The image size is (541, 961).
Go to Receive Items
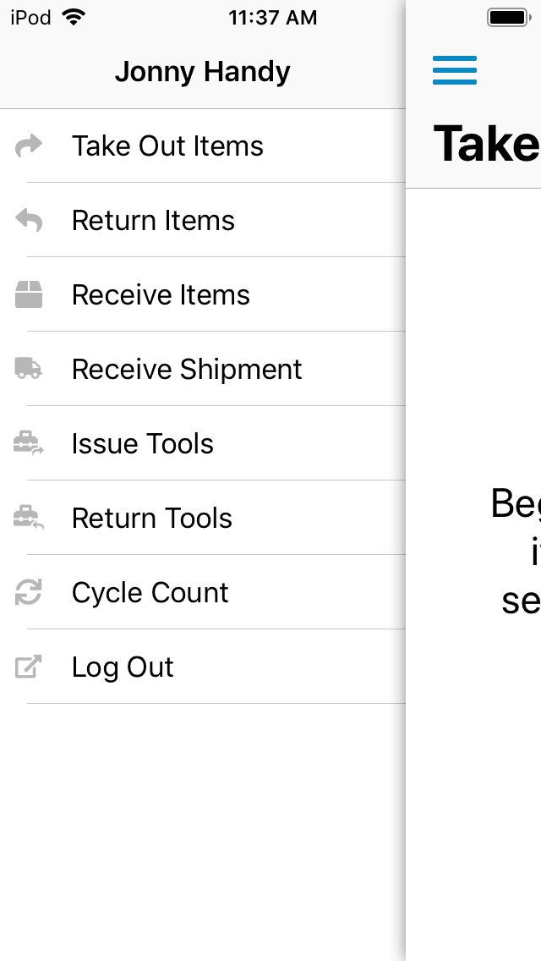pos(161,295)
